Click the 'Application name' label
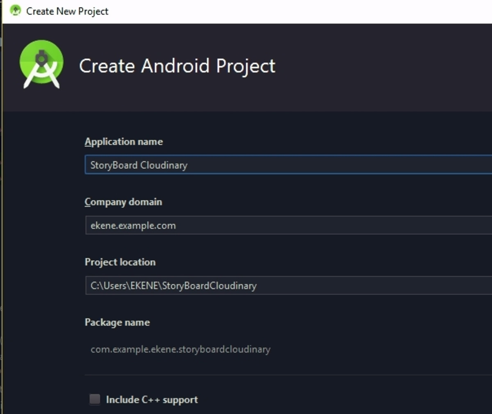 124,142
